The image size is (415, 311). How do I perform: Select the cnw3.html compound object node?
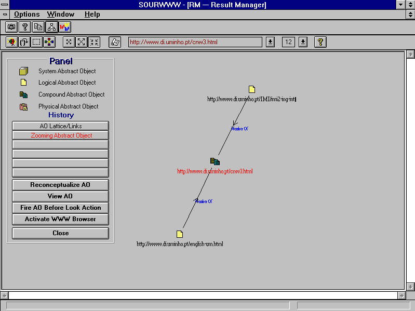click(x=215, y=162)
